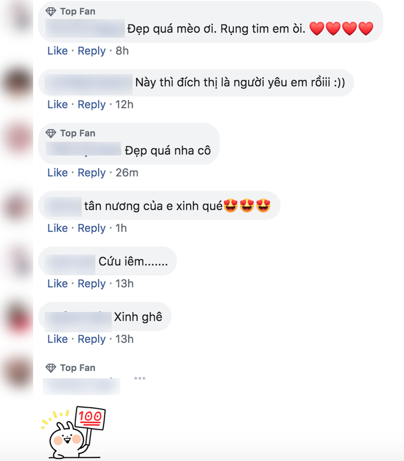This screenshot has height=461, width=404.
Task: Like the 'tân nương của e' comment
Action: [x=58, y=228]
